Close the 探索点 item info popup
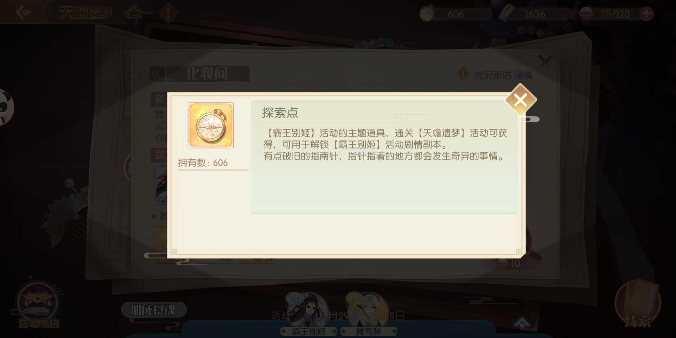This screenshot has height=338, width=676. (x=521, y=100)
